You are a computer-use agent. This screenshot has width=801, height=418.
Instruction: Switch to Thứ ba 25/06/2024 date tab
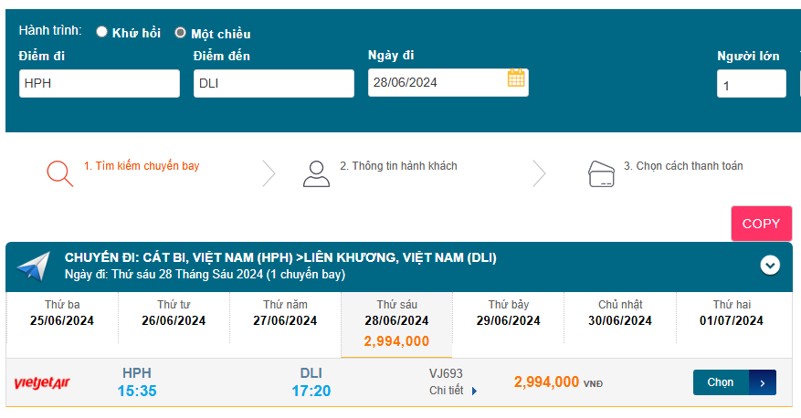[x=62, y=313]
